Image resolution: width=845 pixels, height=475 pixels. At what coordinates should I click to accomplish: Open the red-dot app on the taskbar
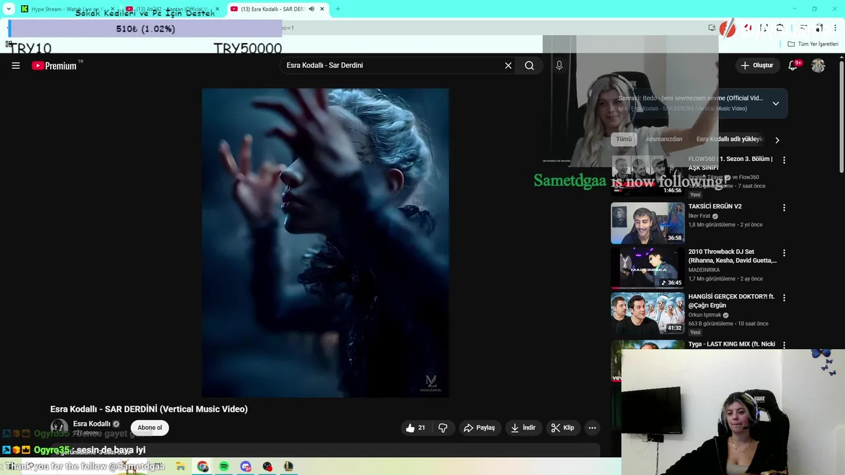[267, 466]
